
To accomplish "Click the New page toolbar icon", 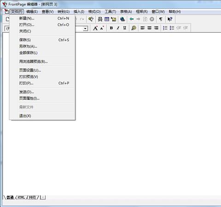I will coord(7,19).
